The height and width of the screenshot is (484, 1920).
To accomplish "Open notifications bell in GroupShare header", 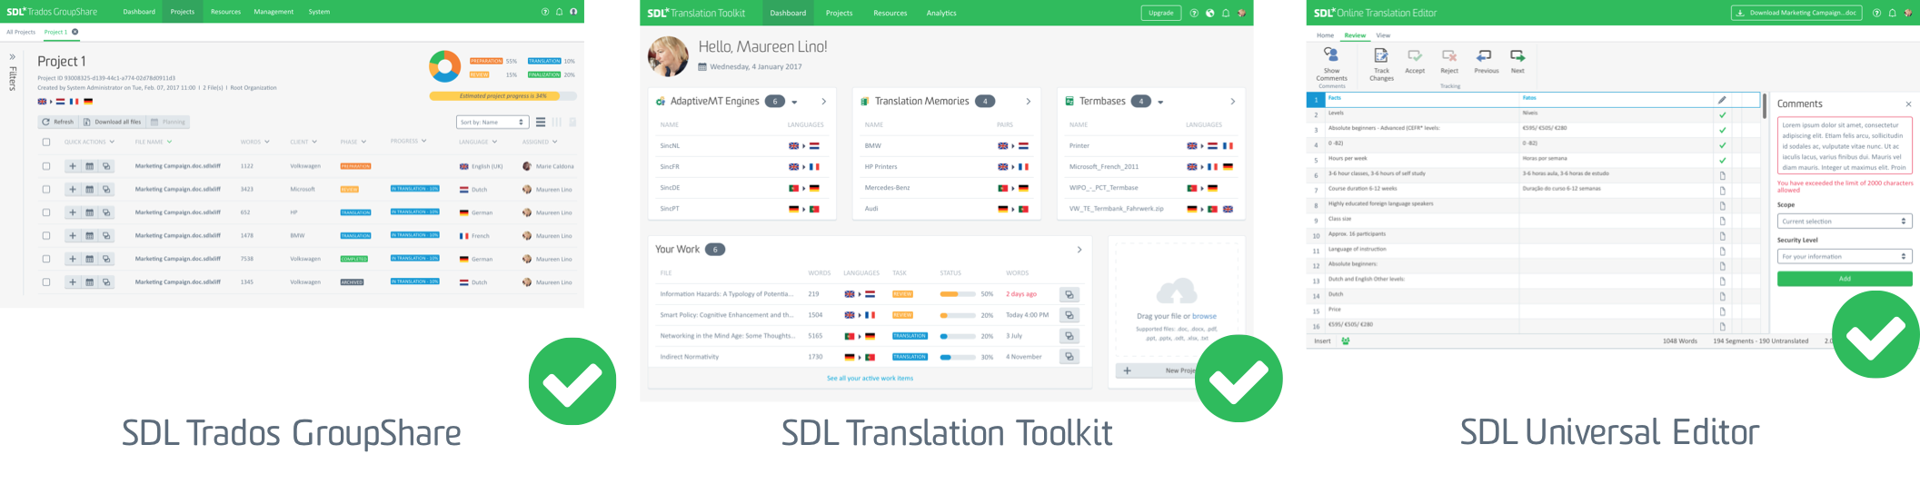I will (x=560, y=12).
